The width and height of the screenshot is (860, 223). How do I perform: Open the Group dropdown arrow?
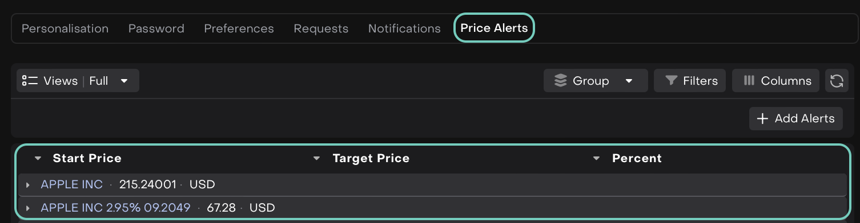point(629,81)
